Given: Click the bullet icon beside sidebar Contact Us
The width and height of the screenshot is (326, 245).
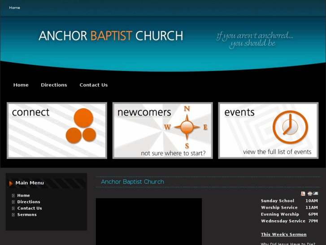Looking at the screenshot, I should (13, 208).
